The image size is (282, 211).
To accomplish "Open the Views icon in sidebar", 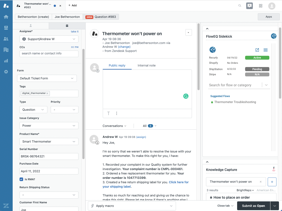I will click(6, 28).
